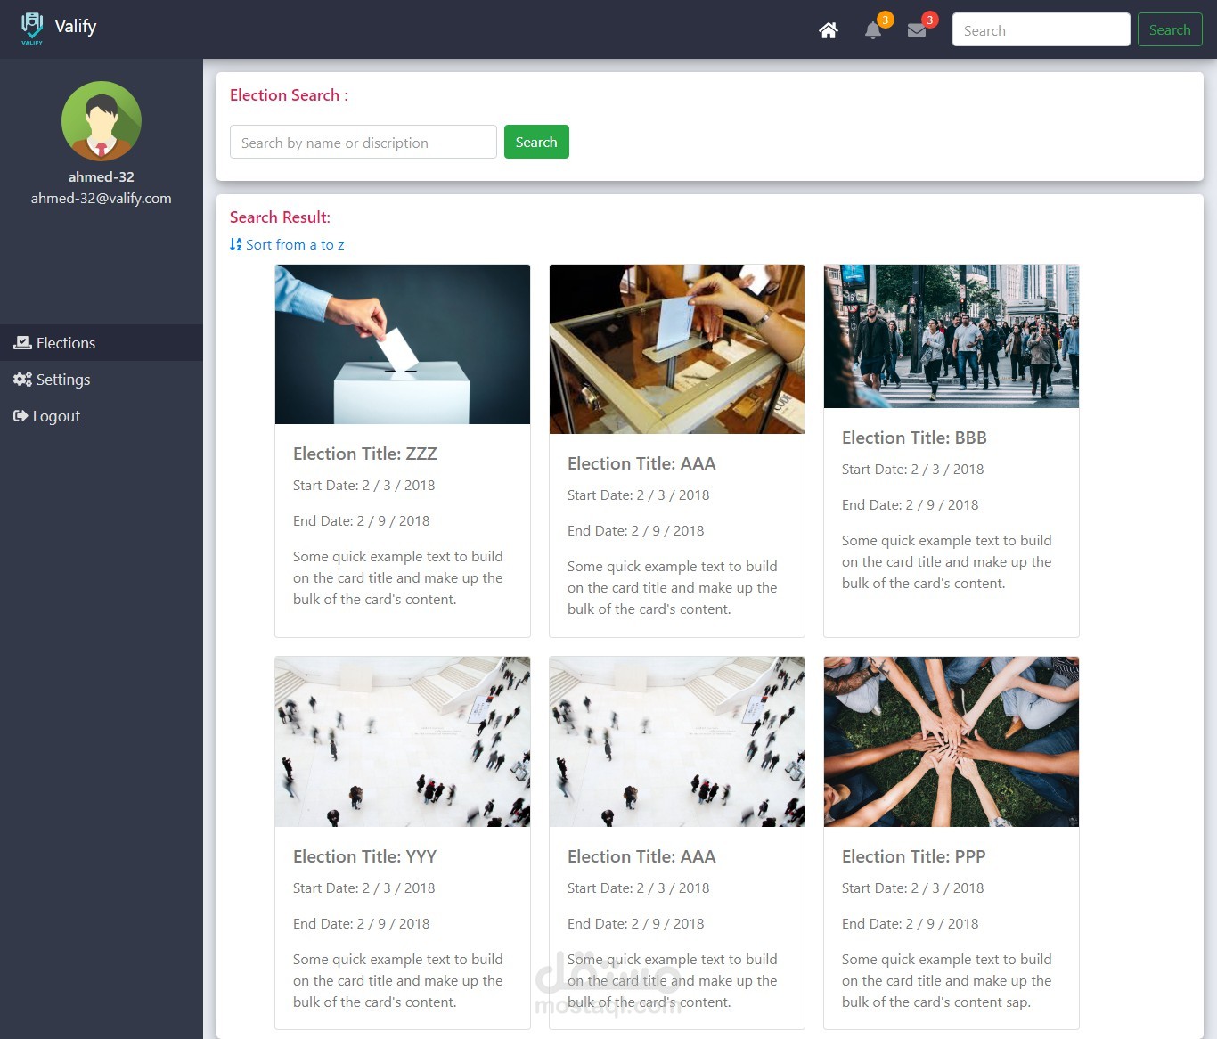Click the Valify brand name
1217x1039 pixels.
point(76,27)
